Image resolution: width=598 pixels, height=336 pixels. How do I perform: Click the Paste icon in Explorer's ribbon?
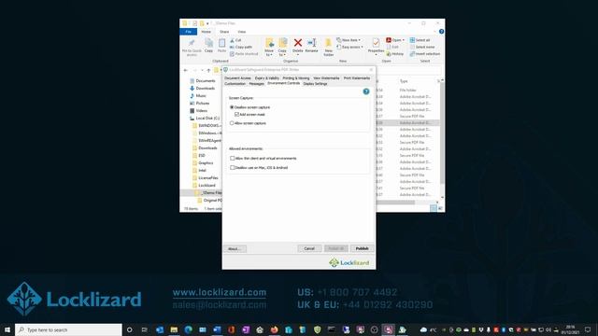pyautogui.click(x=221, y=43)
